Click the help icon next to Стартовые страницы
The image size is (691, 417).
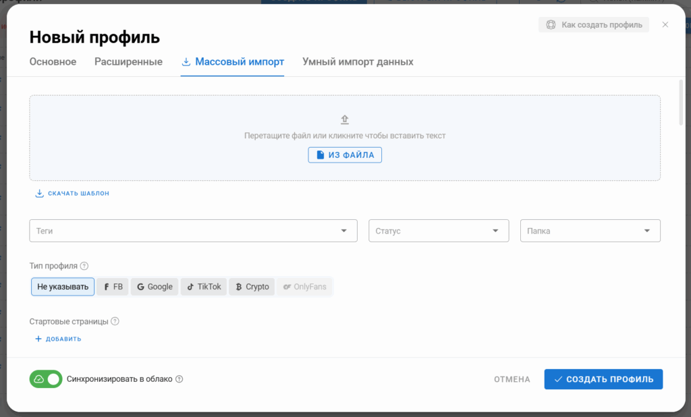tap(115, 321)
